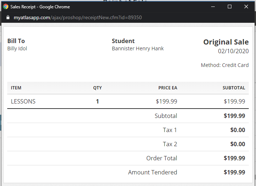
Task: Click the Sales Receipt window title text
Action: (40, 7)
